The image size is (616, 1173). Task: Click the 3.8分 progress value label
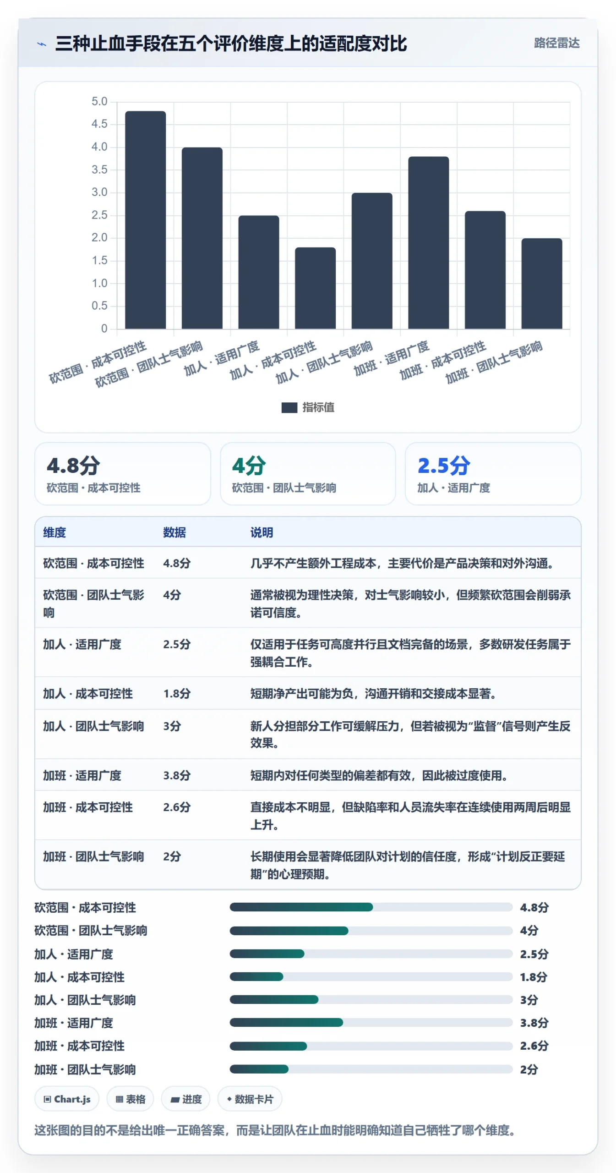tap(534, 1023)
